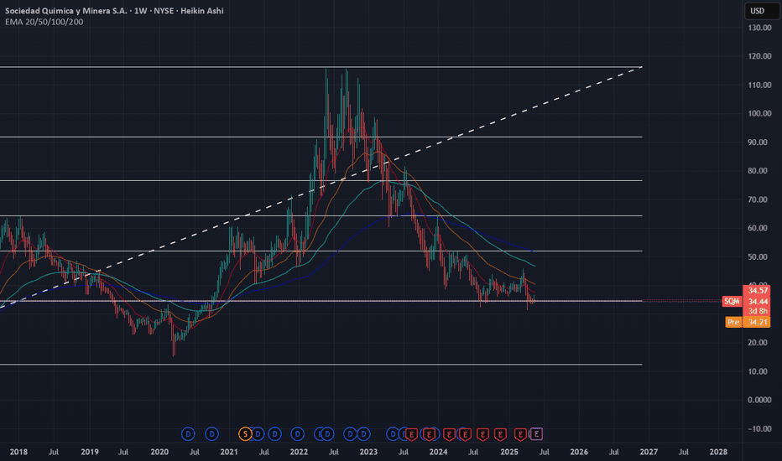Open the purple upcoming earnings E marker
The height and width of the screenshot is (461, 782).
(536, 434)
